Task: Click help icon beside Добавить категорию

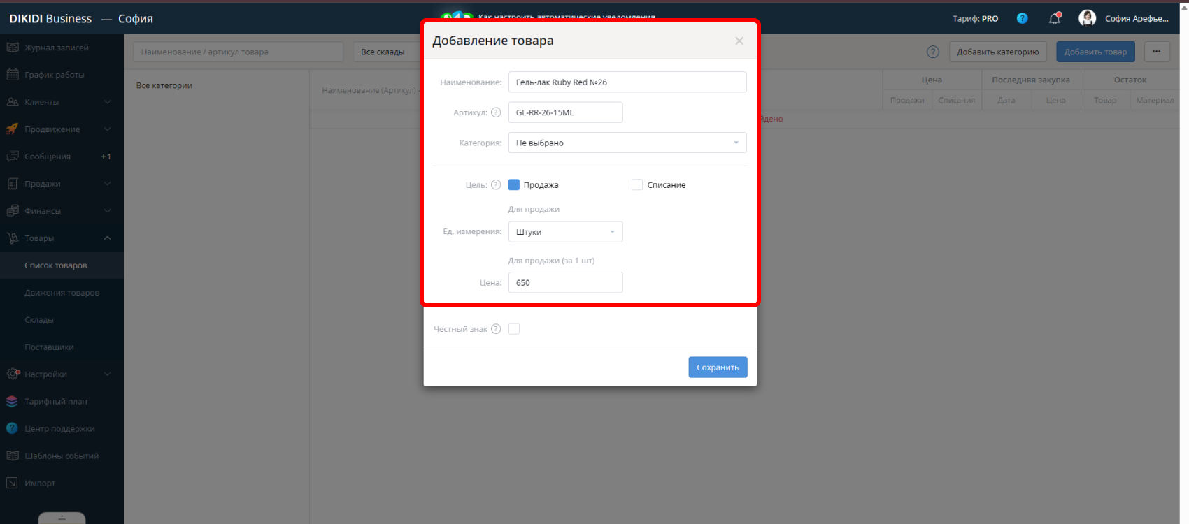Action: coord(932,52)
